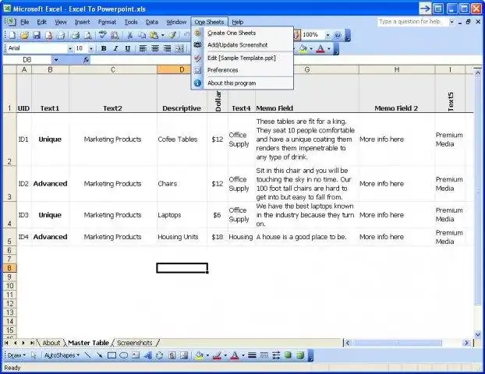This screenshot has height=374, width=485.
Task: Run the Spelling check icon
Action: click(x=102, y=35)
